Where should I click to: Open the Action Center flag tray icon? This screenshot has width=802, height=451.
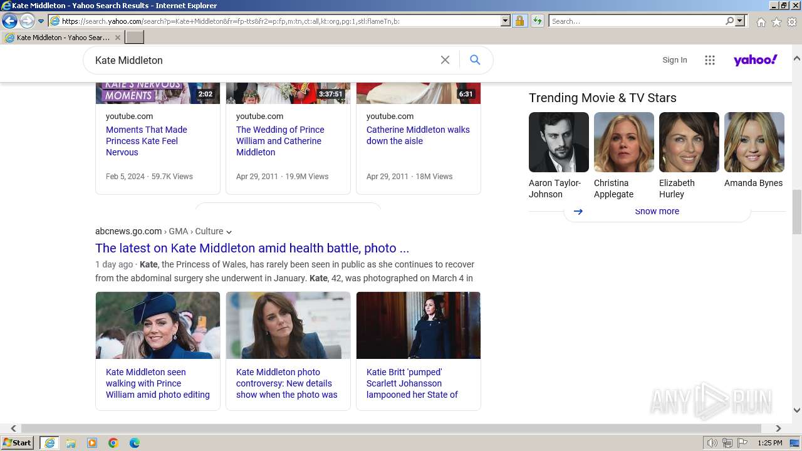(742, 443)
